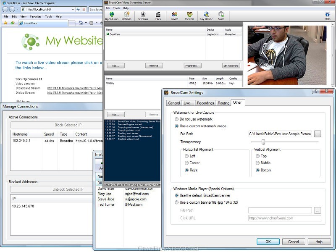The height and width of the screenshot is (252, 336).
Task: Set vertical alignment to Top
Action: point(257,156)
